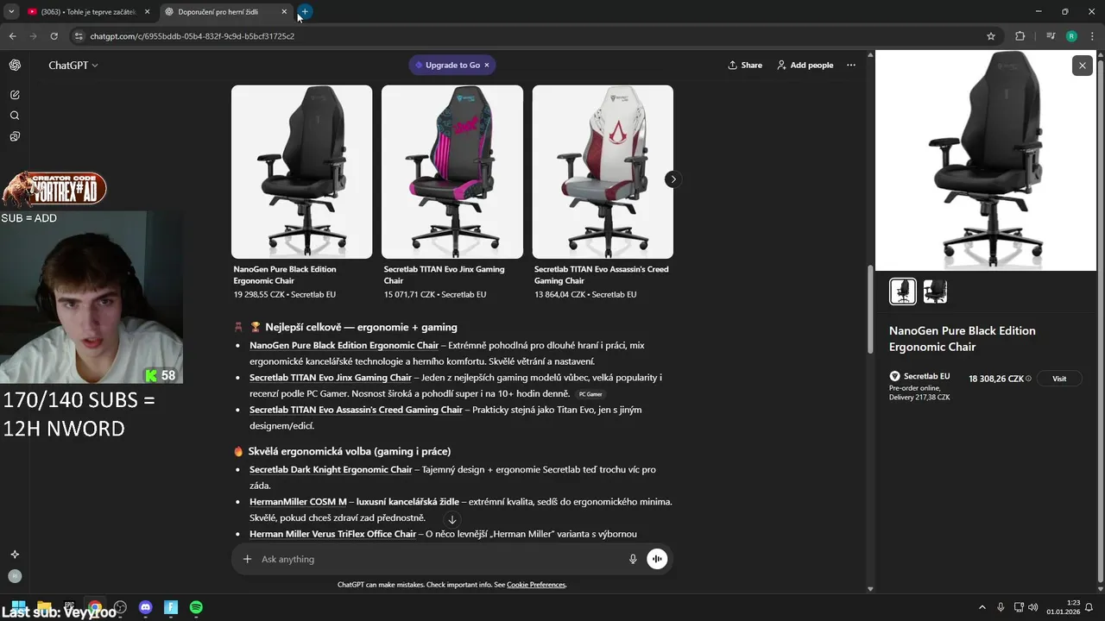The image size is (1105, 621).
Task: Activate the microphone dictation icon
Action: click(633, 559)
